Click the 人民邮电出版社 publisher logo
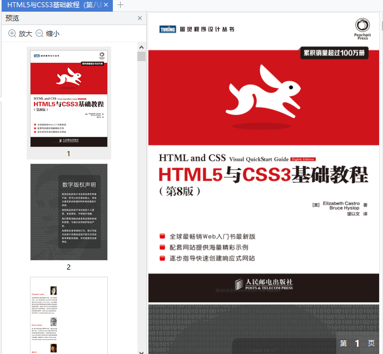The image size is (383, 354). point(264,285)
